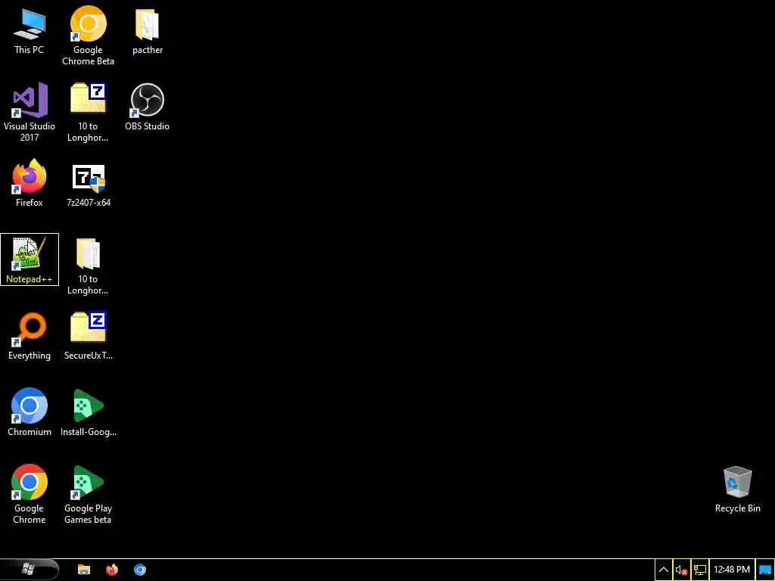Open the Start menu button
This screenshot has height=581, width=775.
point(30,570)
